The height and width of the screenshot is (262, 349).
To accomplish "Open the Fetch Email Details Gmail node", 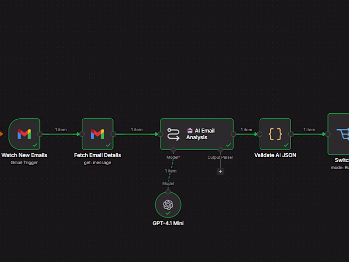I will point(98,134).
